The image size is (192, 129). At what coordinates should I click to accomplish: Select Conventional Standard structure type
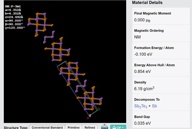point(47,127)
